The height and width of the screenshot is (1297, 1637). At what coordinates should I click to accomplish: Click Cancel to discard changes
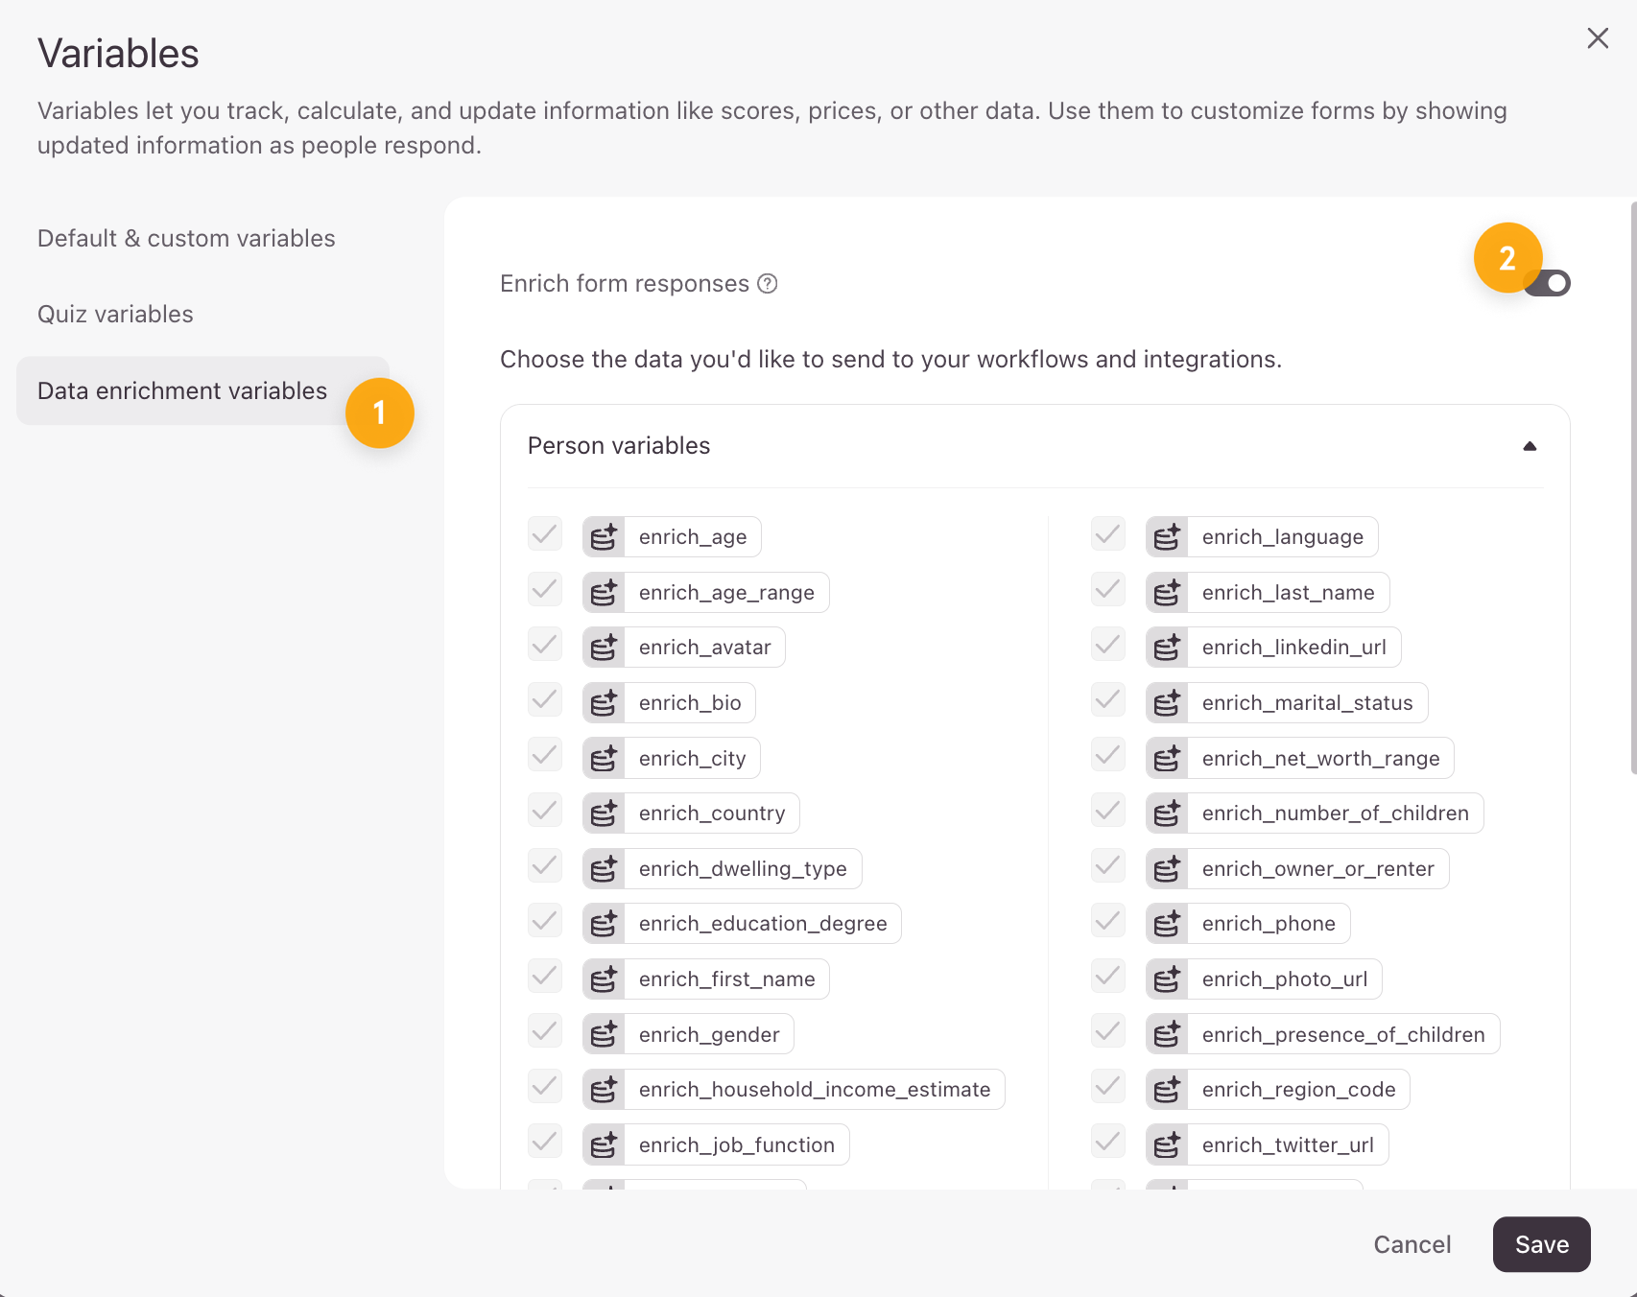(x=1412, y=1244)
